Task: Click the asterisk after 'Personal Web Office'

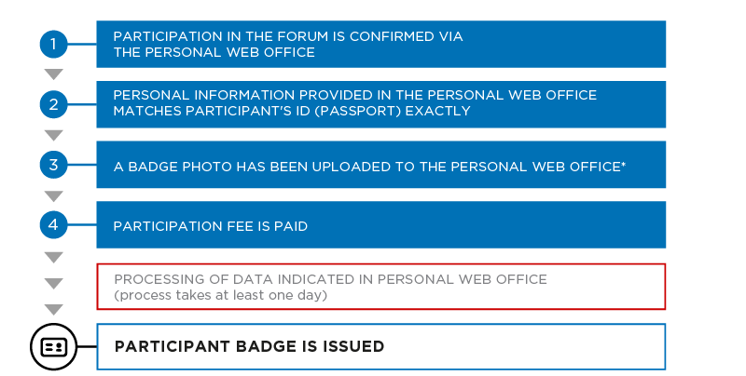Action: click(623, 165)
